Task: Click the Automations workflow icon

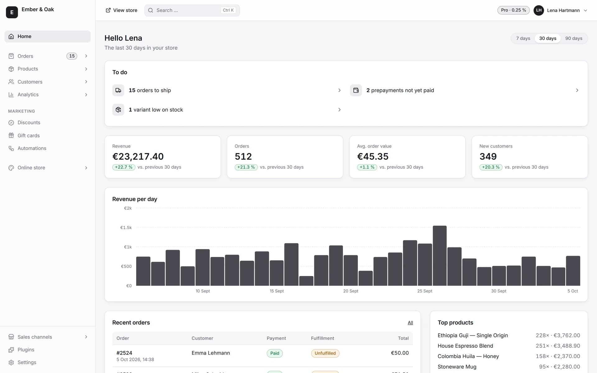Action: 11,149
